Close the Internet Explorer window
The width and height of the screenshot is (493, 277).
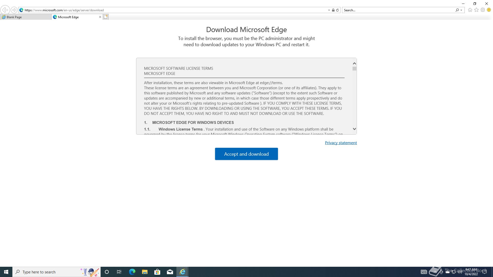click(x=487, y=4)
